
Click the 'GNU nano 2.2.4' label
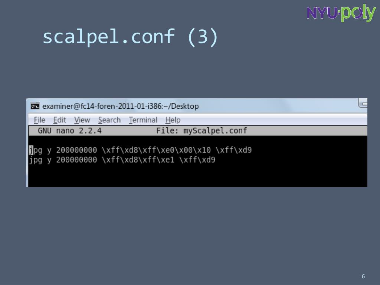(69, 131)
